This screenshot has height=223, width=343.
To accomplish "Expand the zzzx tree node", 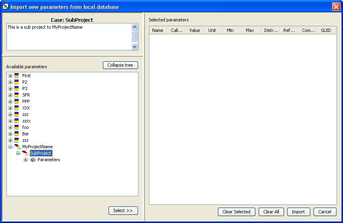I will click(x=10, y=121).
